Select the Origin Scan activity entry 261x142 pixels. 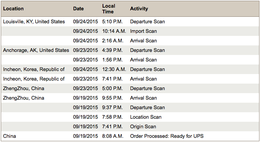tap(143, 127)
